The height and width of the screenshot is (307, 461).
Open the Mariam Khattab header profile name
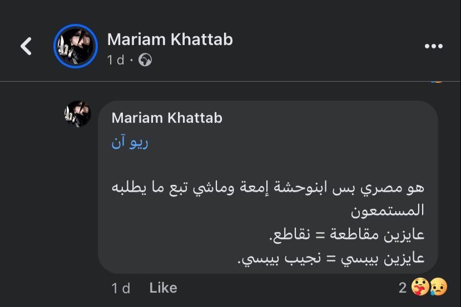click(170, 39)
